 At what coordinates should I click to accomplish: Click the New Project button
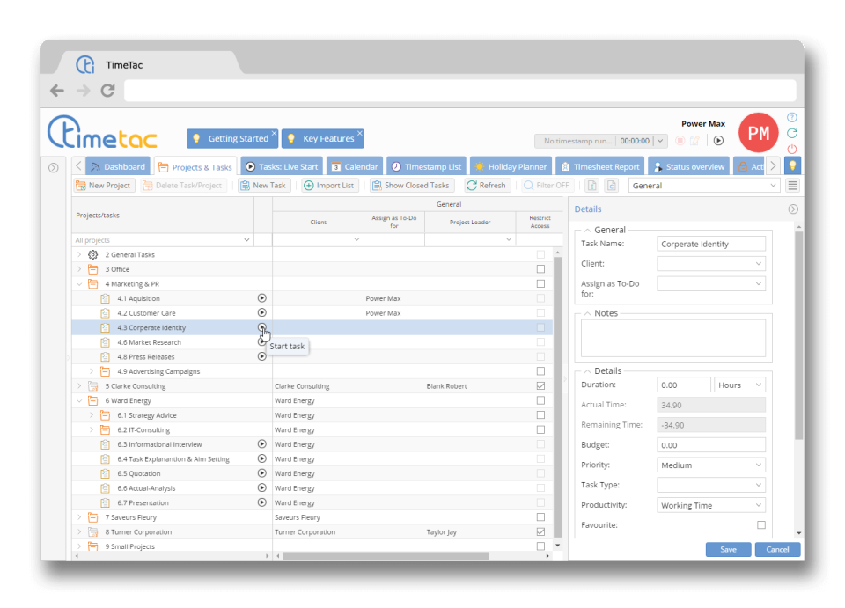(103, 186)
